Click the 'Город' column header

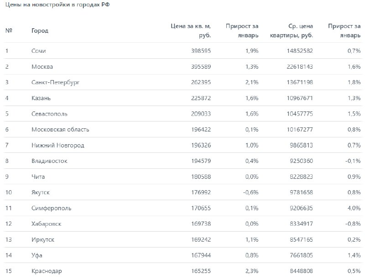40,30
